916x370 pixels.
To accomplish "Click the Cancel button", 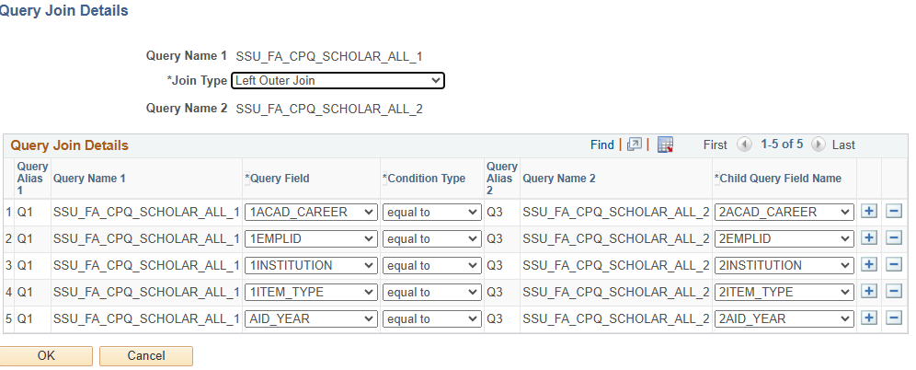I will pos(145,356).
